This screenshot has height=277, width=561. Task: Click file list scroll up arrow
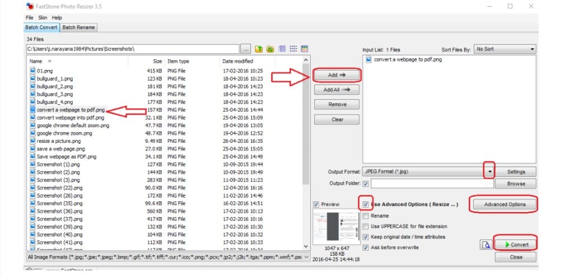click(306, 61)
